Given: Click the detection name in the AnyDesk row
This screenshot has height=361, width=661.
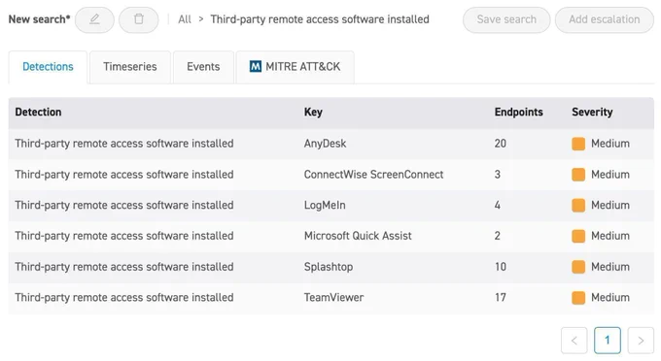Looking at the screenshot, I should click(124, 144).
